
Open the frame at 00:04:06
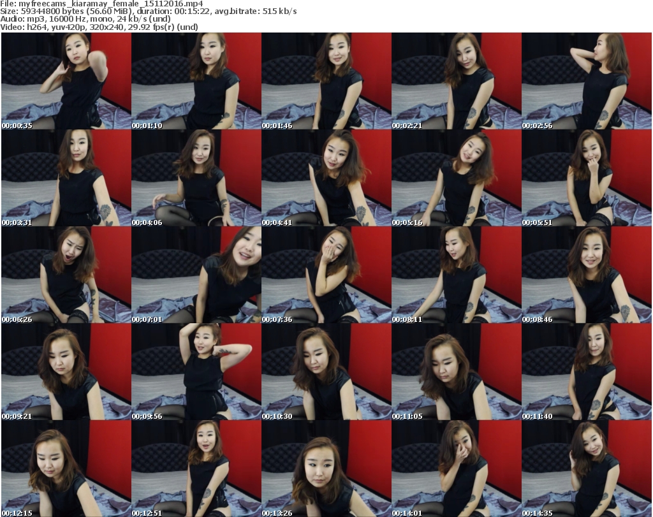pos(196,178)
